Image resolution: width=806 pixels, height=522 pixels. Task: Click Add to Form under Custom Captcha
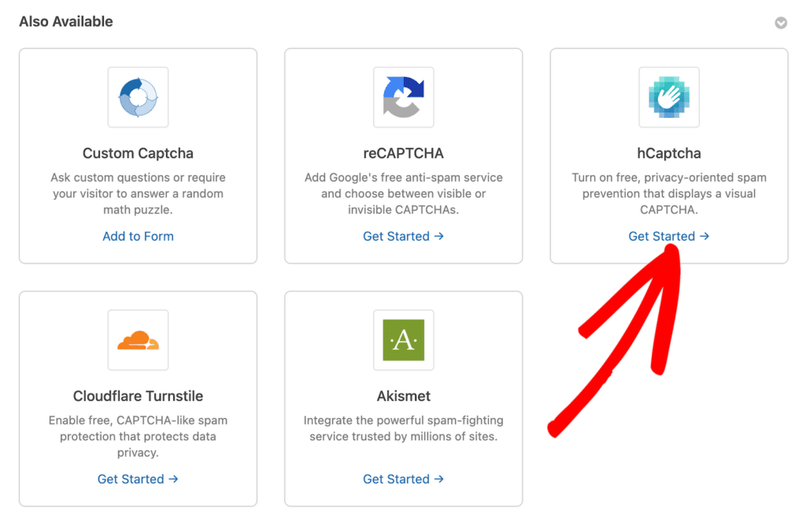pos(138,236)
